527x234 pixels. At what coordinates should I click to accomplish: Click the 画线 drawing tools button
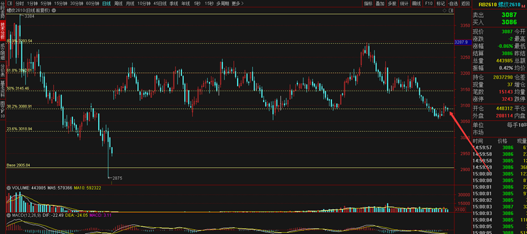(416, 4)
